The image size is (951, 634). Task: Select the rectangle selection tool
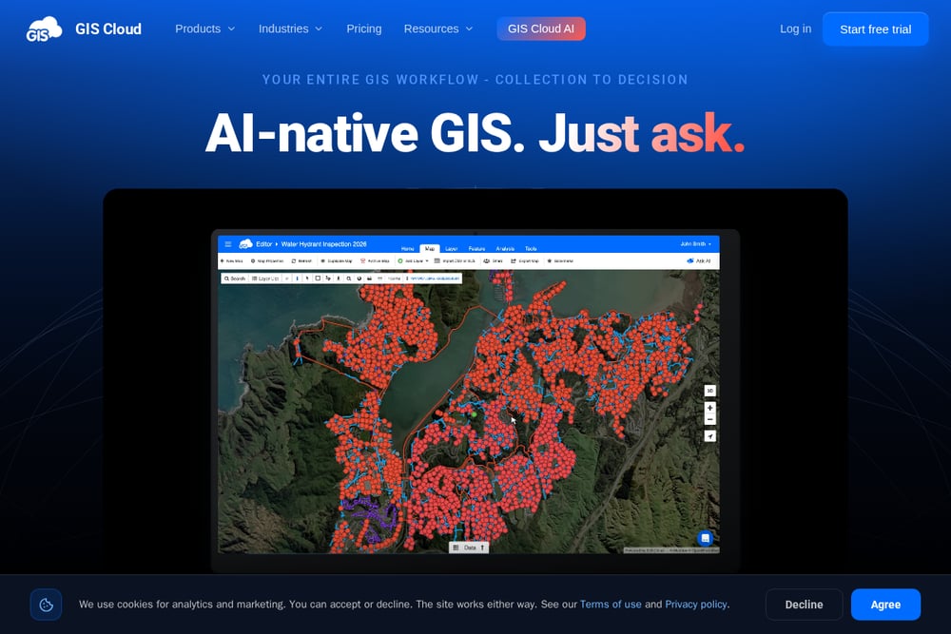pos(318,279)
